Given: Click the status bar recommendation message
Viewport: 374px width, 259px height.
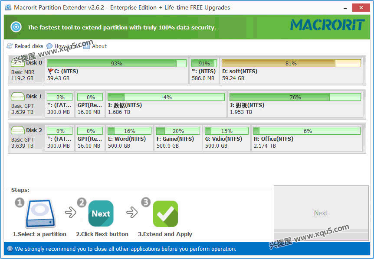Looking at the screenshot, I should pyautogui.click(x=125, y=249).
